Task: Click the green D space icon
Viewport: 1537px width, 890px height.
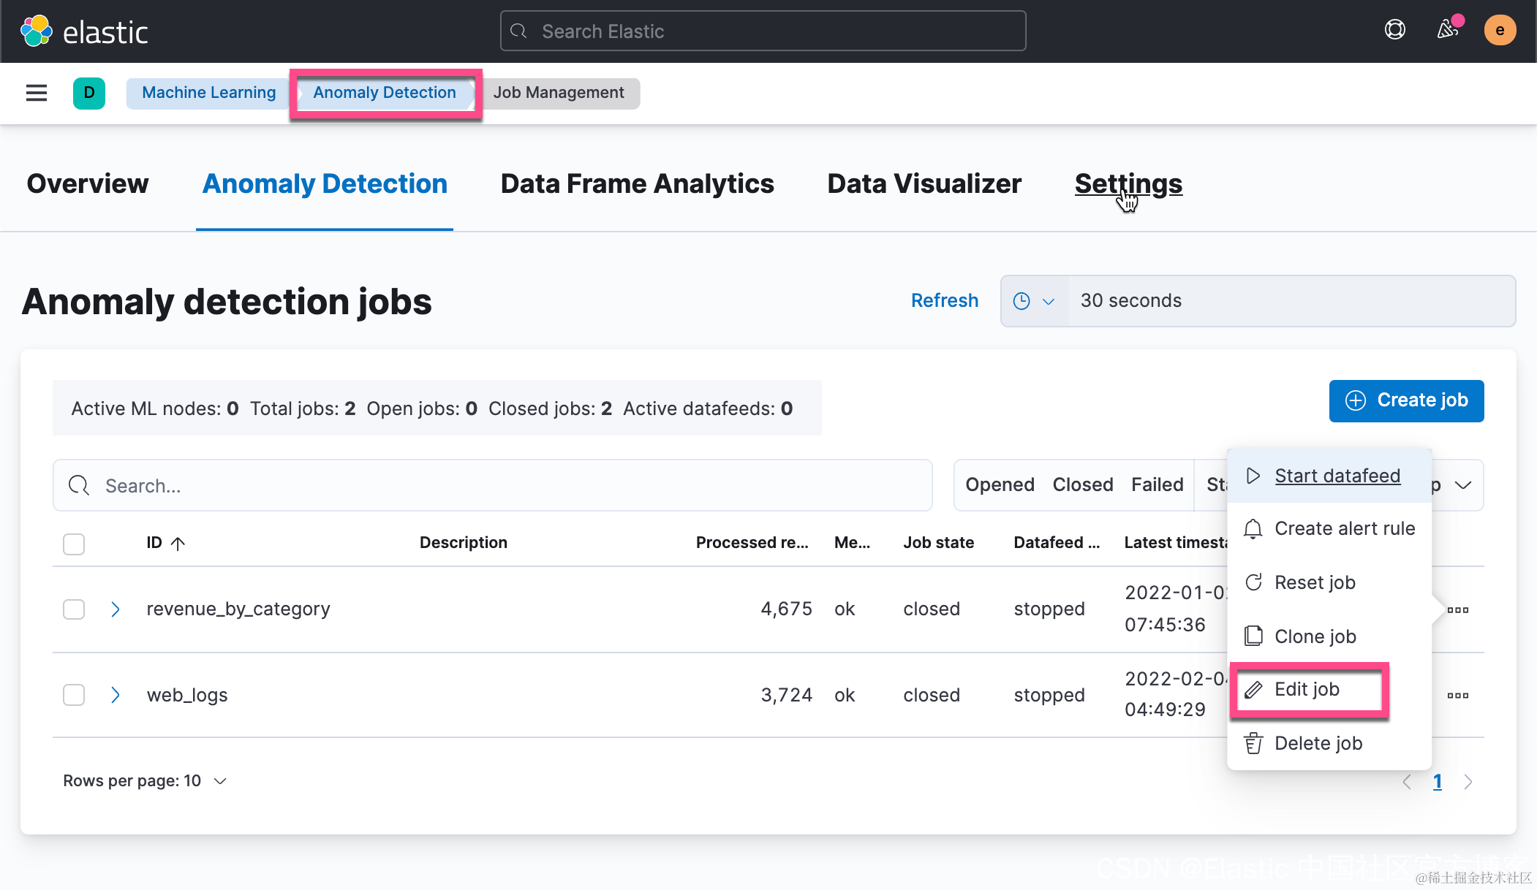Action: 88,93
